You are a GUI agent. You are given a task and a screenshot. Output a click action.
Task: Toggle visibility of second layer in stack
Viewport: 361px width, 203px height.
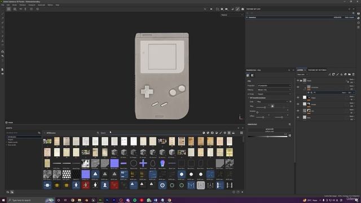pos(298,87)
